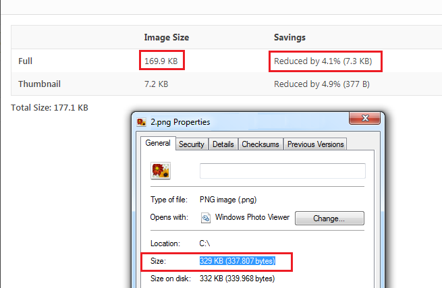Select the Checksums tab

[260, 144]
